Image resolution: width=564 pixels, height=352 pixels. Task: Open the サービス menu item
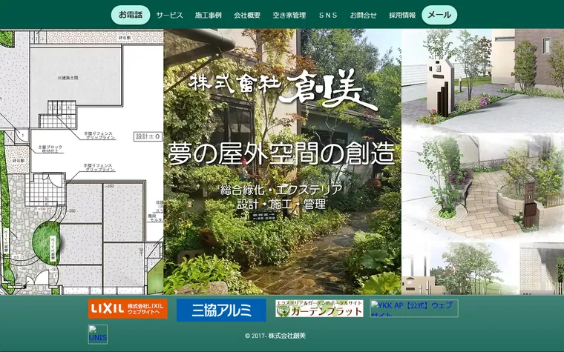(x=169, y=15)
